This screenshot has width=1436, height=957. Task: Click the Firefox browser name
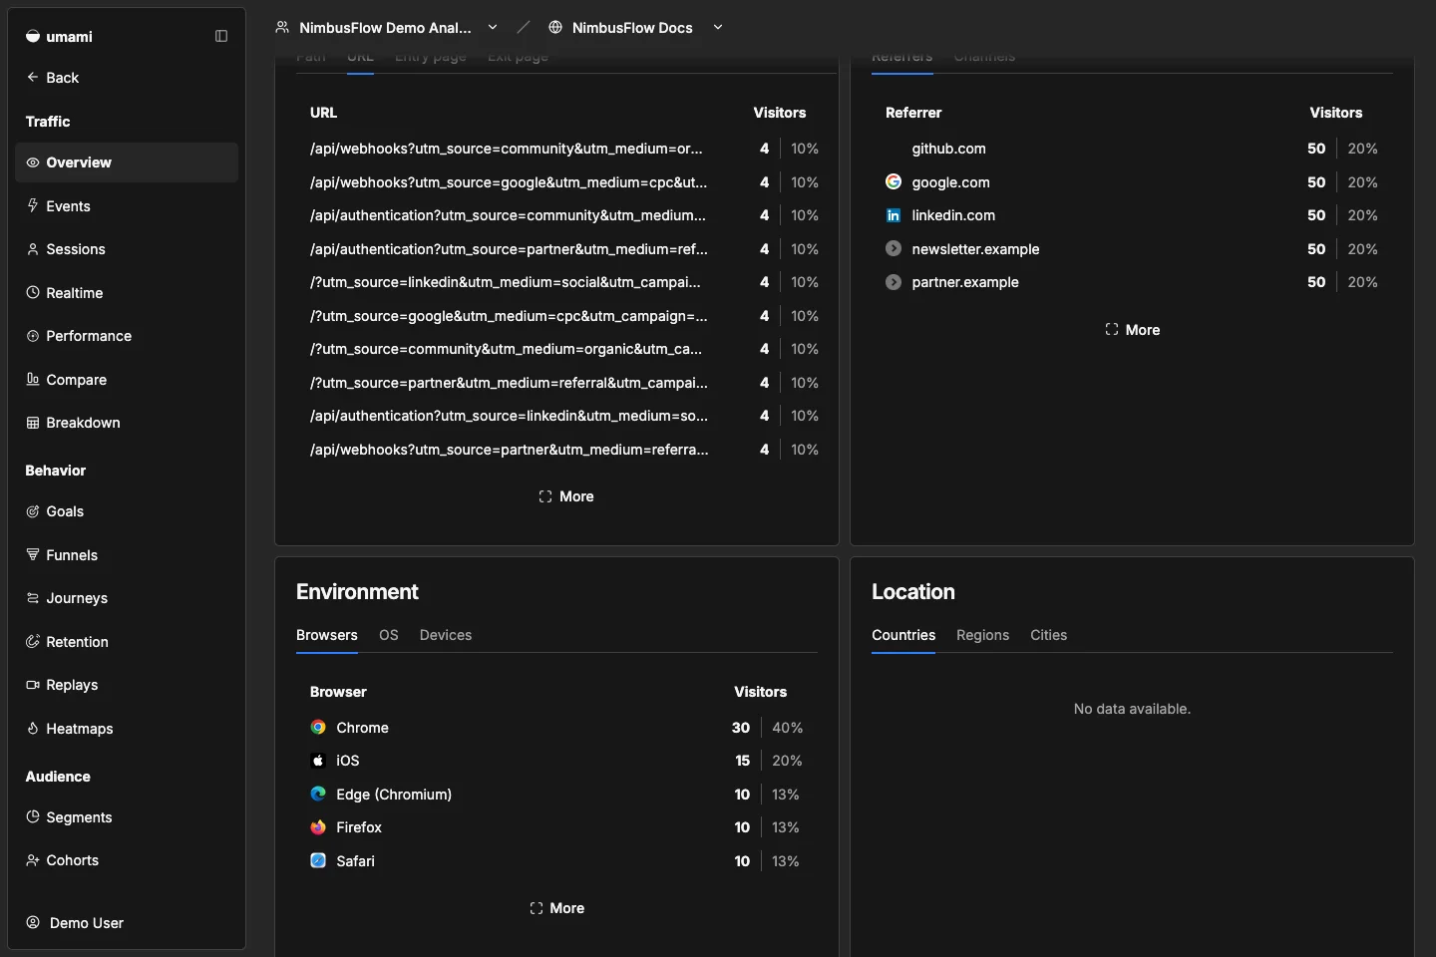(359, 827)
